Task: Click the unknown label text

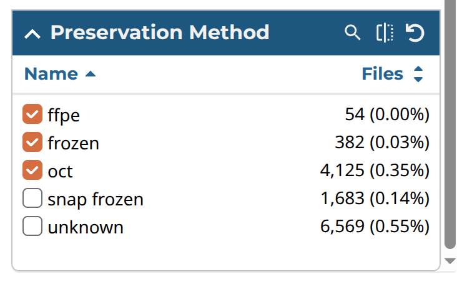Action: 86,227
